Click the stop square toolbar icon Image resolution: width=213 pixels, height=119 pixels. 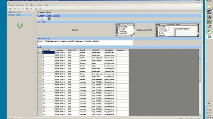click(x=19, y=9)
